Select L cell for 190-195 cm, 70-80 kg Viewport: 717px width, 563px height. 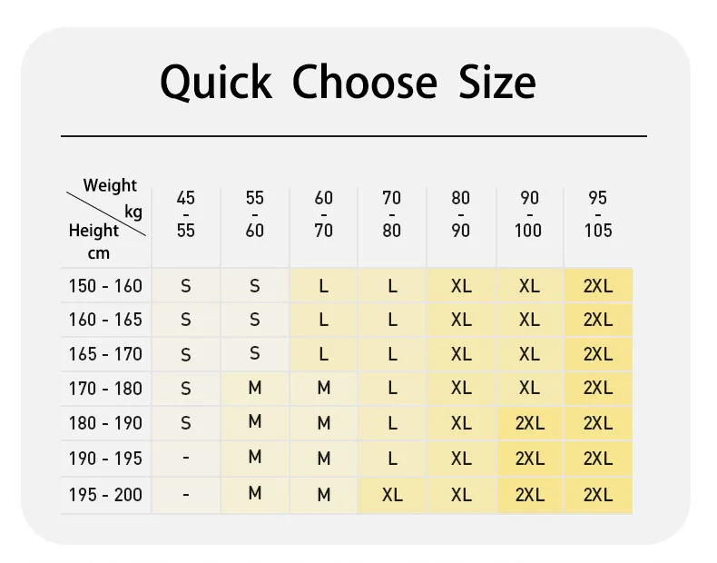(x=392, y=459)
